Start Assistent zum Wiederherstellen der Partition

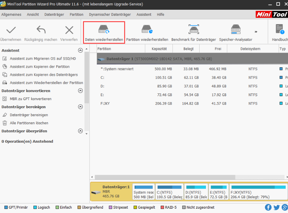(x=46, y=83)
